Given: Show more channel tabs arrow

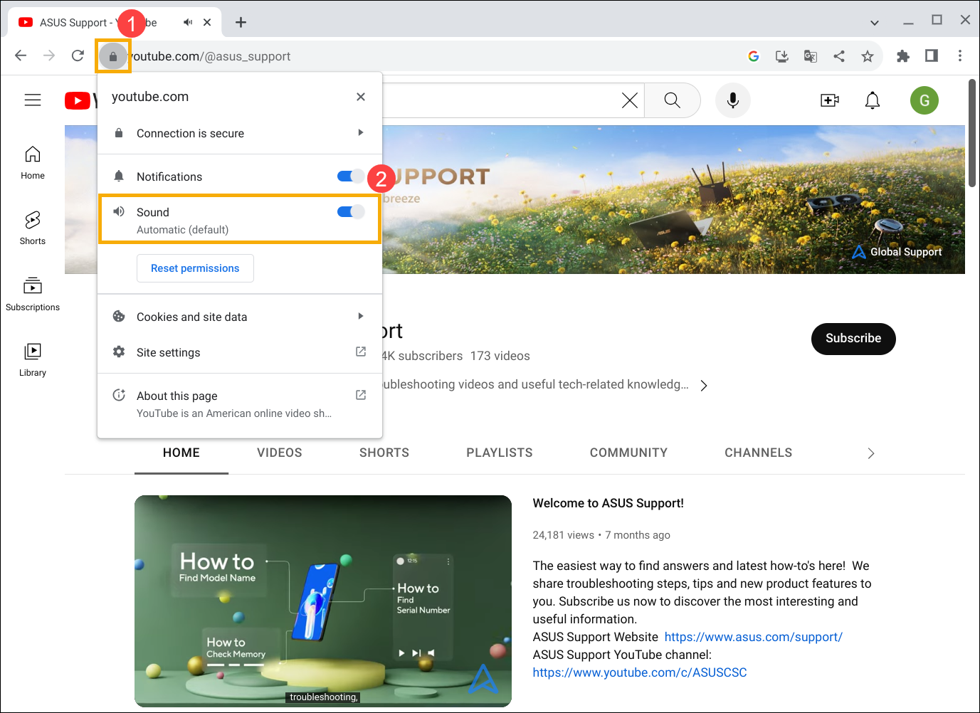Looking at the screenshot, I should point(871,453).
